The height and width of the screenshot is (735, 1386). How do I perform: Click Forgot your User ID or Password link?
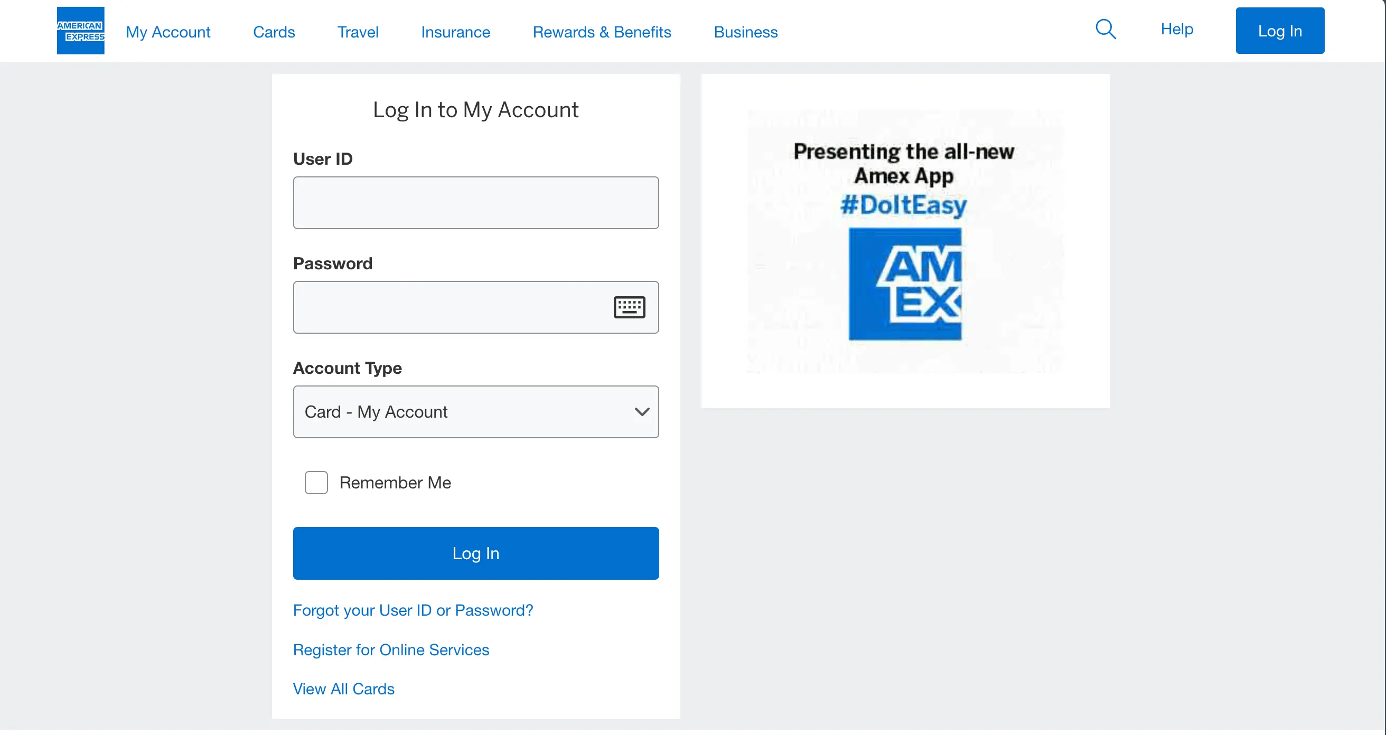413,610
